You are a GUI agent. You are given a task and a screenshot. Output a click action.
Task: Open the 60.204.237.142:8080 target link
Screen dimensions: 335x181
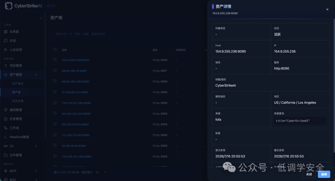coord(76,113)
